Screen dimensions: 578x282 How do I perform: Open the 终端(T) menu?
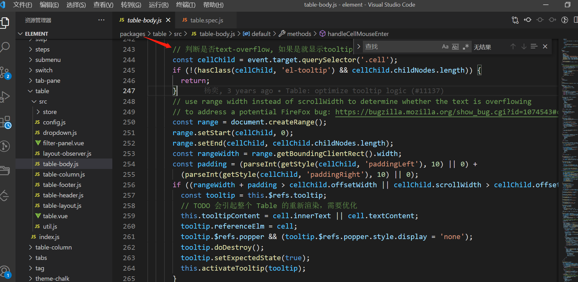point(186,5)
